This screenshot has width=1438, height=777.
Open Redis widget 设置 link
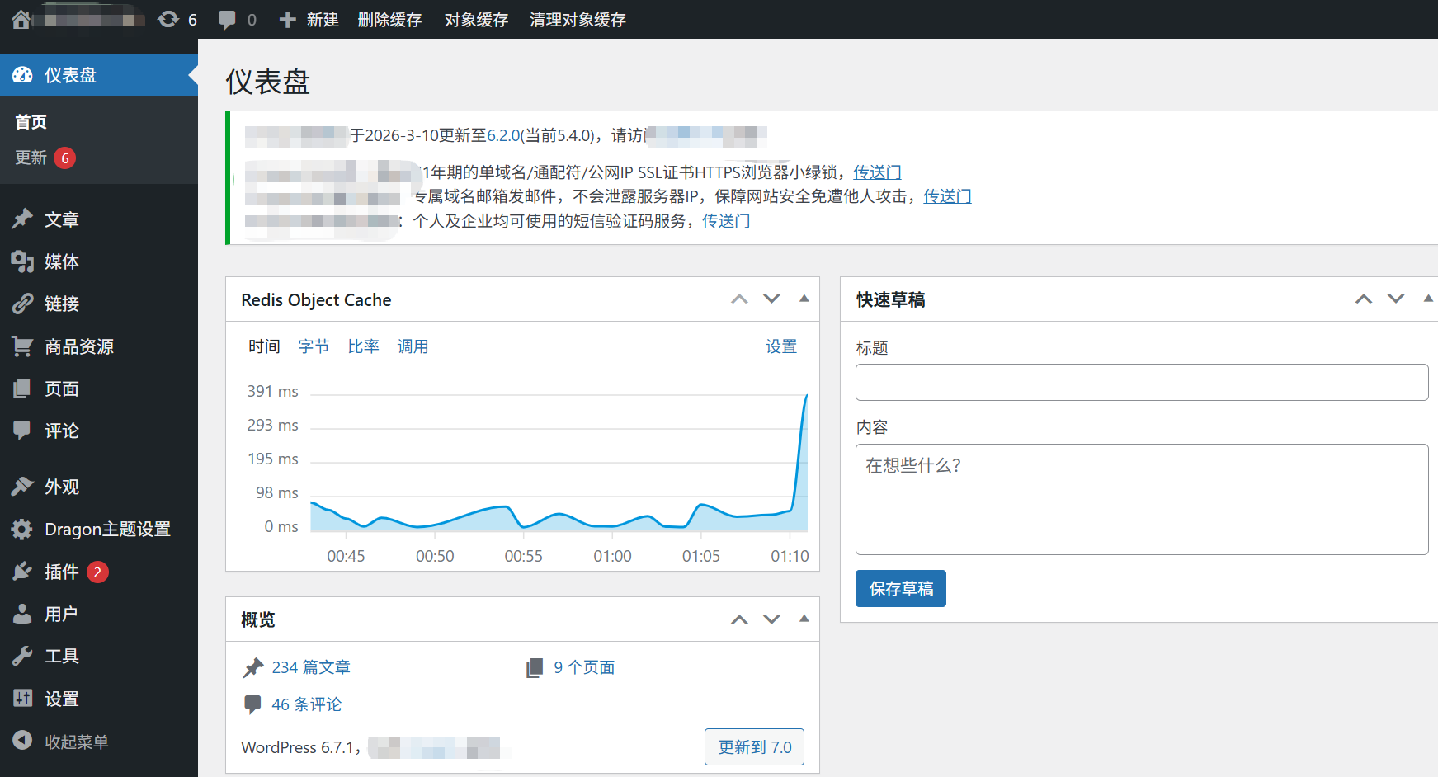781,346
